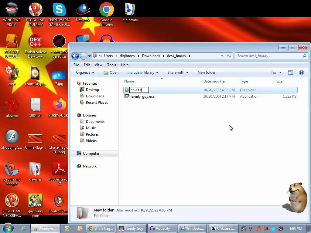Launch the Skype SNIPED!! EPIC GAMER icon
This screenshot has height=233, width=311.
click(x=59, y=14)
